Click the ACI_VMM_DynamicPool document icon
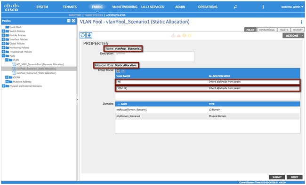 [14, 64]
